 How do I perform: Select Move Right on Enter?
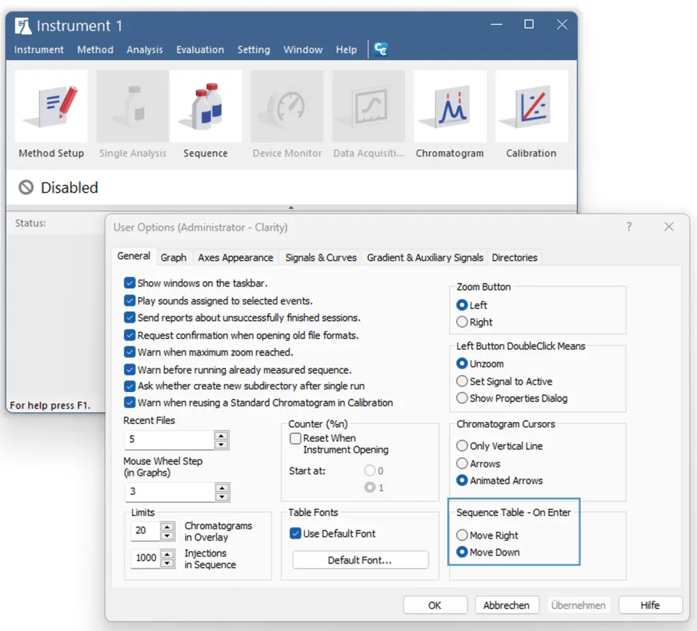462,536
